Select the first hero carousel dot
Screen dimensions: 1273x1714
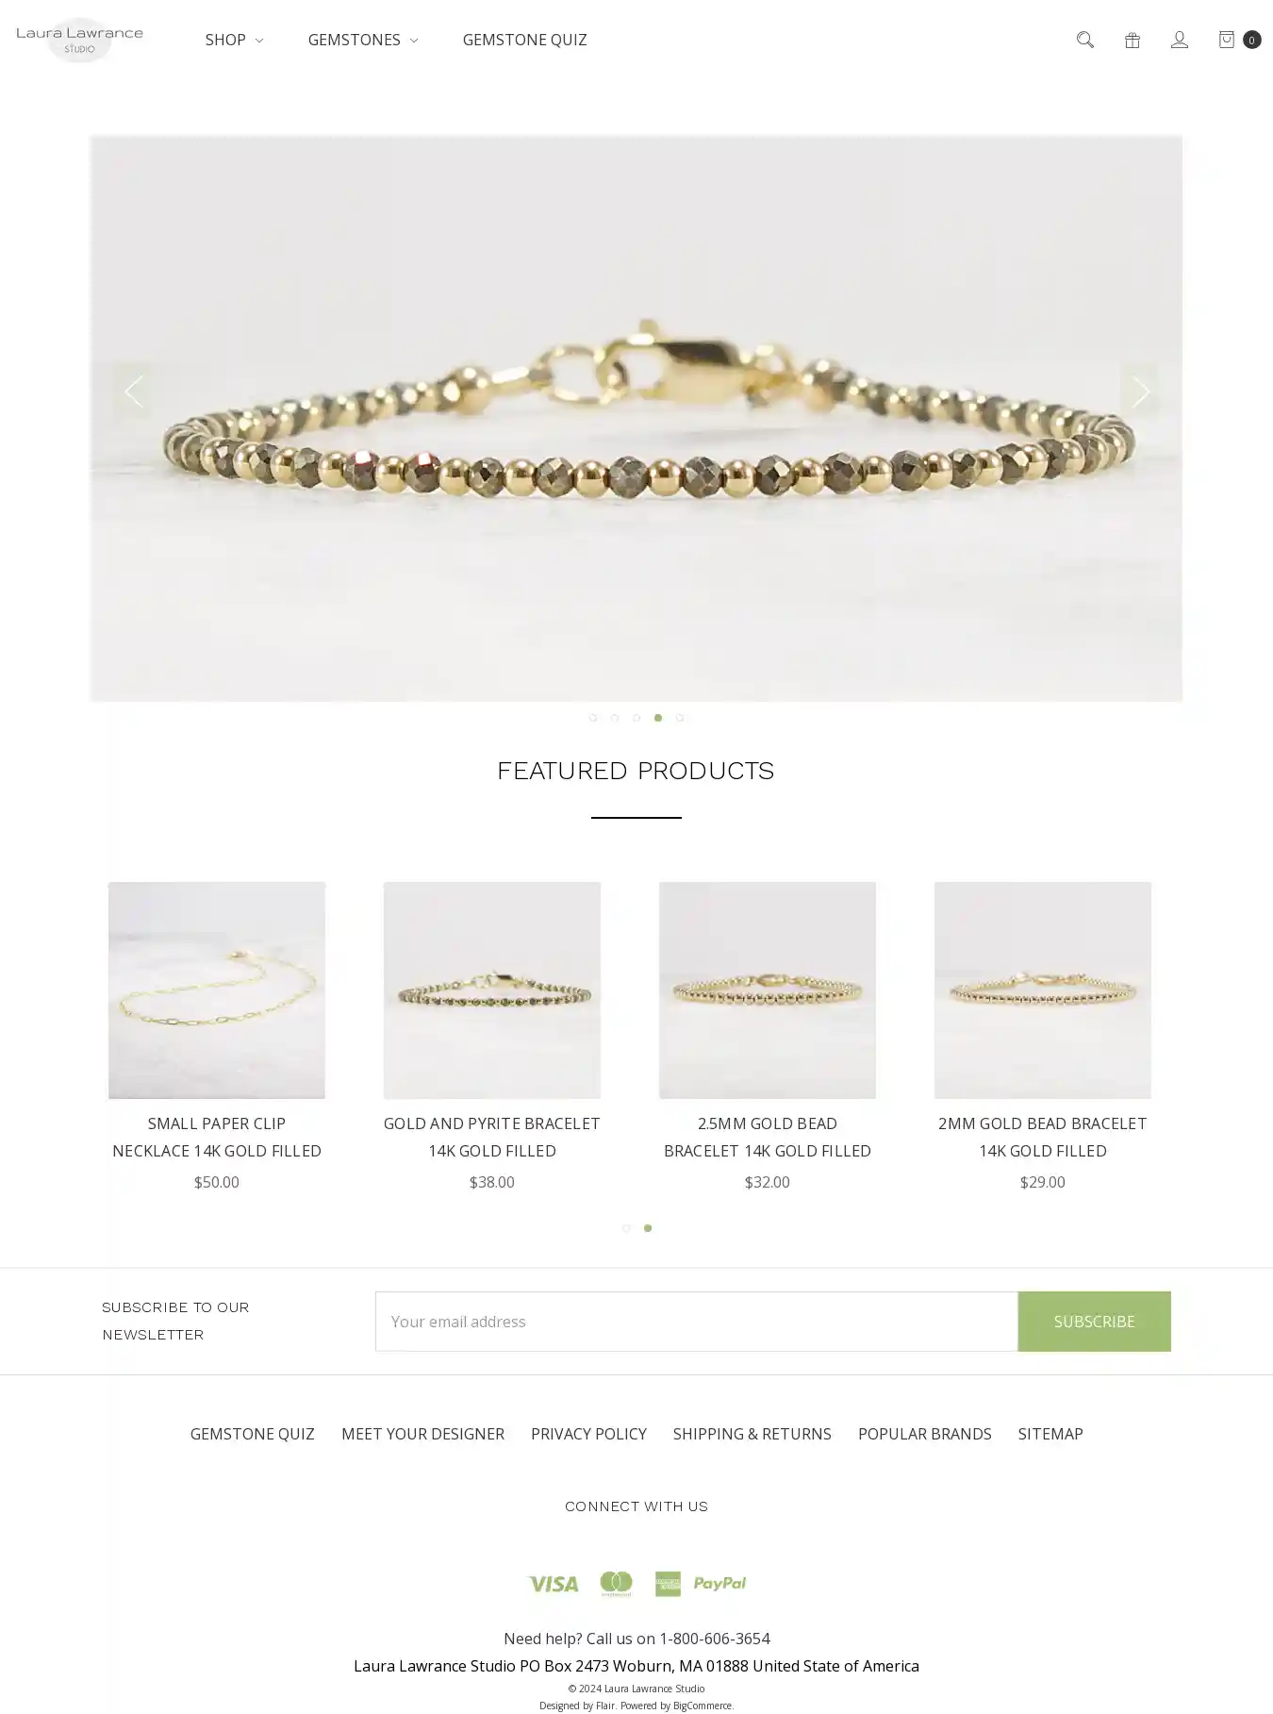tap(593, 718)
